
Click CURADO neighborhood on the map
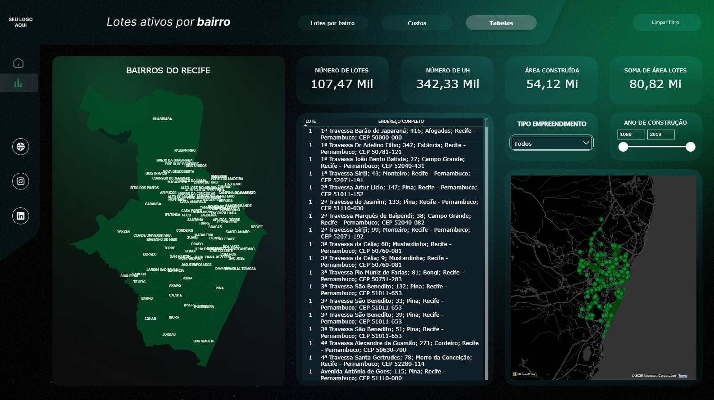click(x=150, y=254)
